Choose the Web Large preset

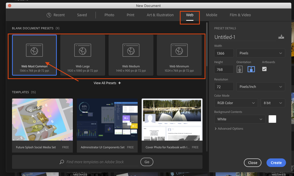(83, 55)
